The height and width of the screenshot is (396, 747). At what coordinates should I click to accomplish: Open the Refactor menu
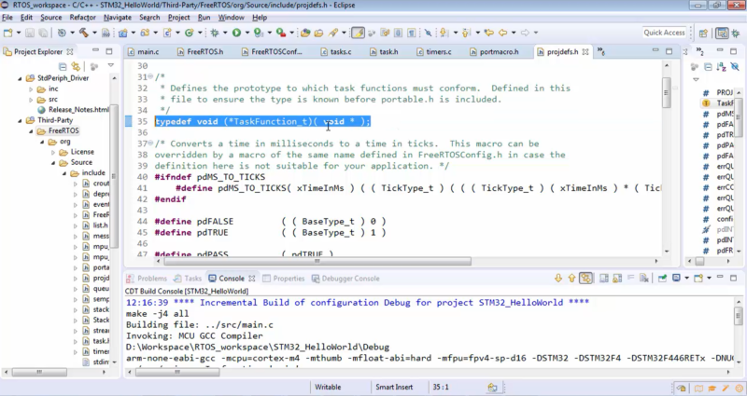(82, 17)
